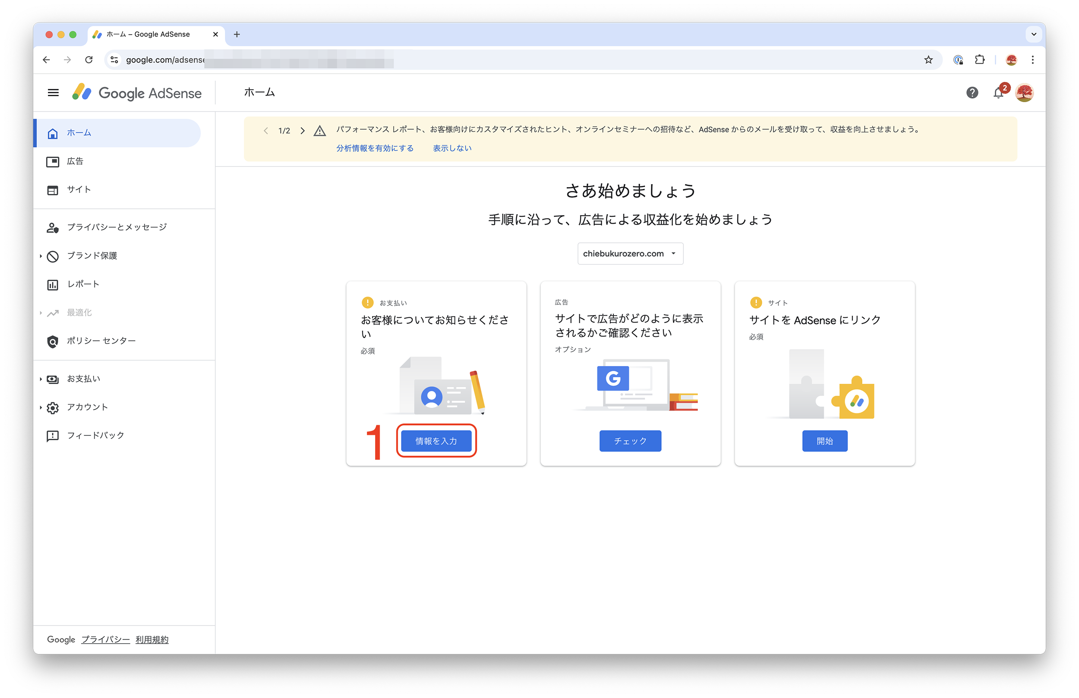Open the help question mark icon
Viewport: 1079px width, 698px height.
(x=972, y=93)
